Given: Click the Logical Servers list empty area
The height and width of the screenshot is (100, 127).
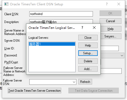Looking at the screenshot, I should tap(52, 59).
